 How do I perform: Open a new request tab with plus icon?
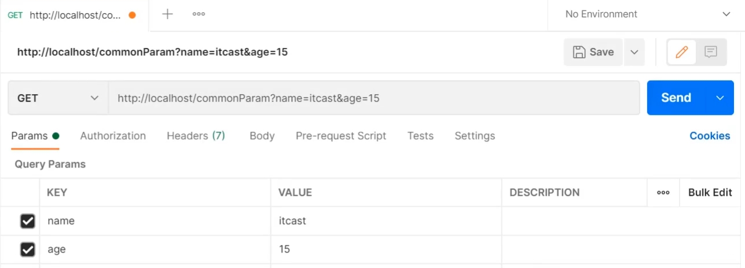[x=167, y=14]
